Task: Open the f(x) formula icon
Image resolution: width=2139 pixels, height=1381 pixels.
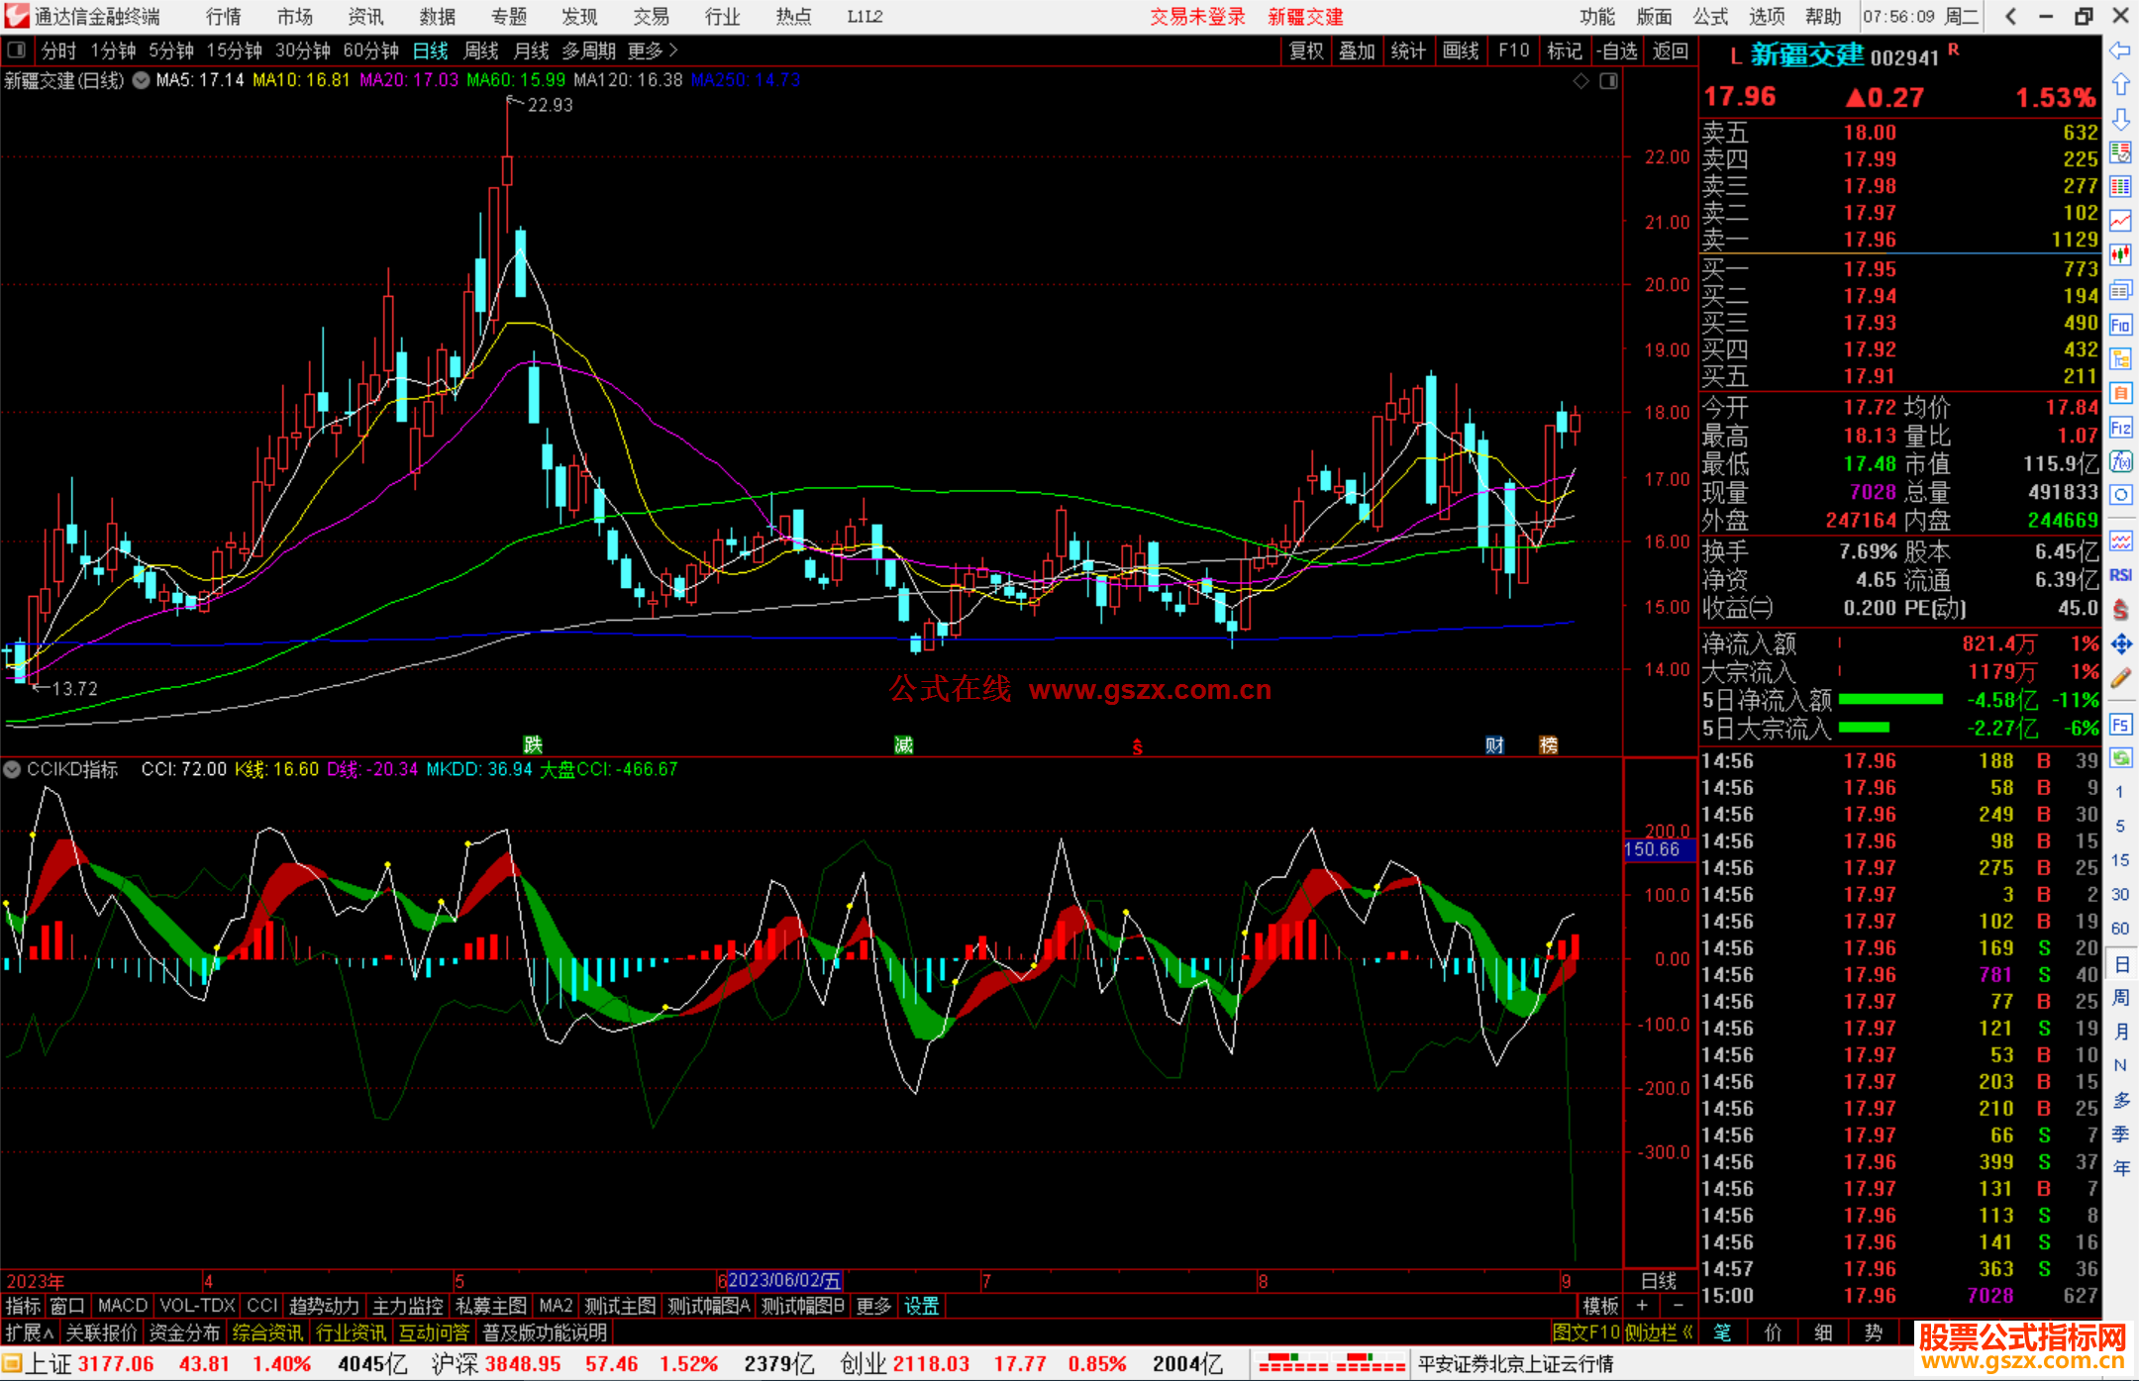Action: pos(2120,461)
